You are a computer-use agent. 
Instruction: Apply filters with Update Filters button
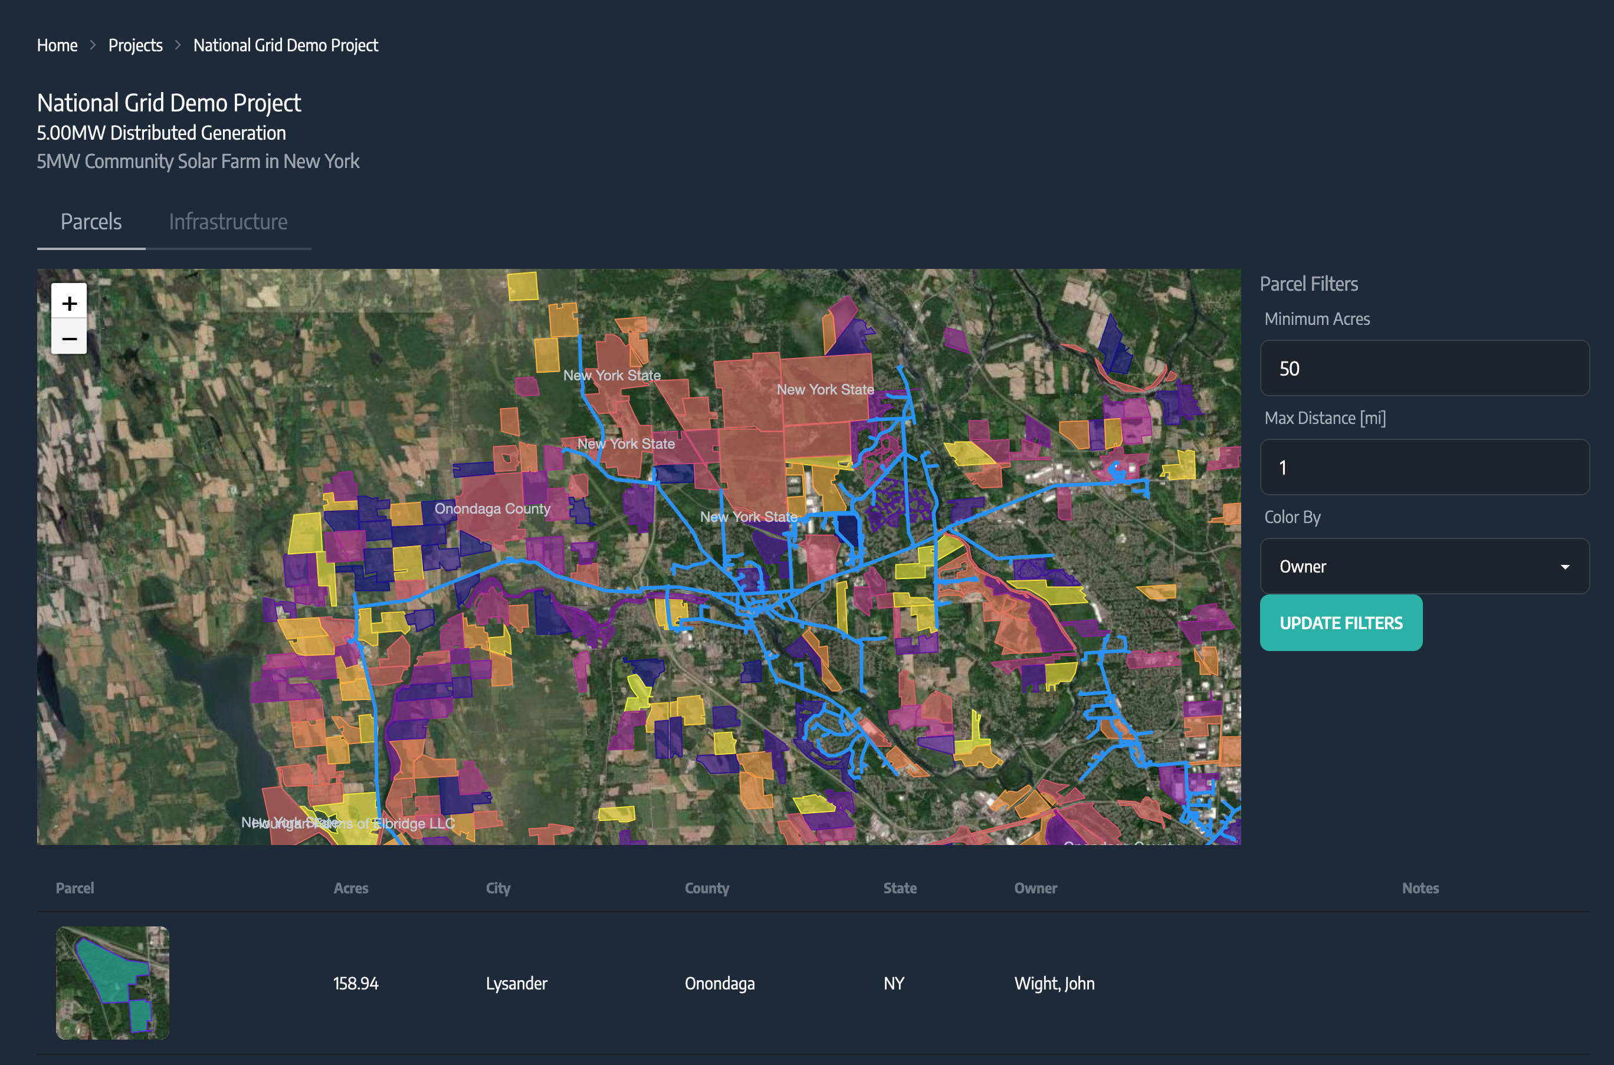(1340, 623)
